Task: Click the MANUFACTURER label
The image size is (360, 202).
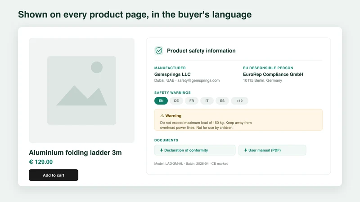Action: coord(170,68)
